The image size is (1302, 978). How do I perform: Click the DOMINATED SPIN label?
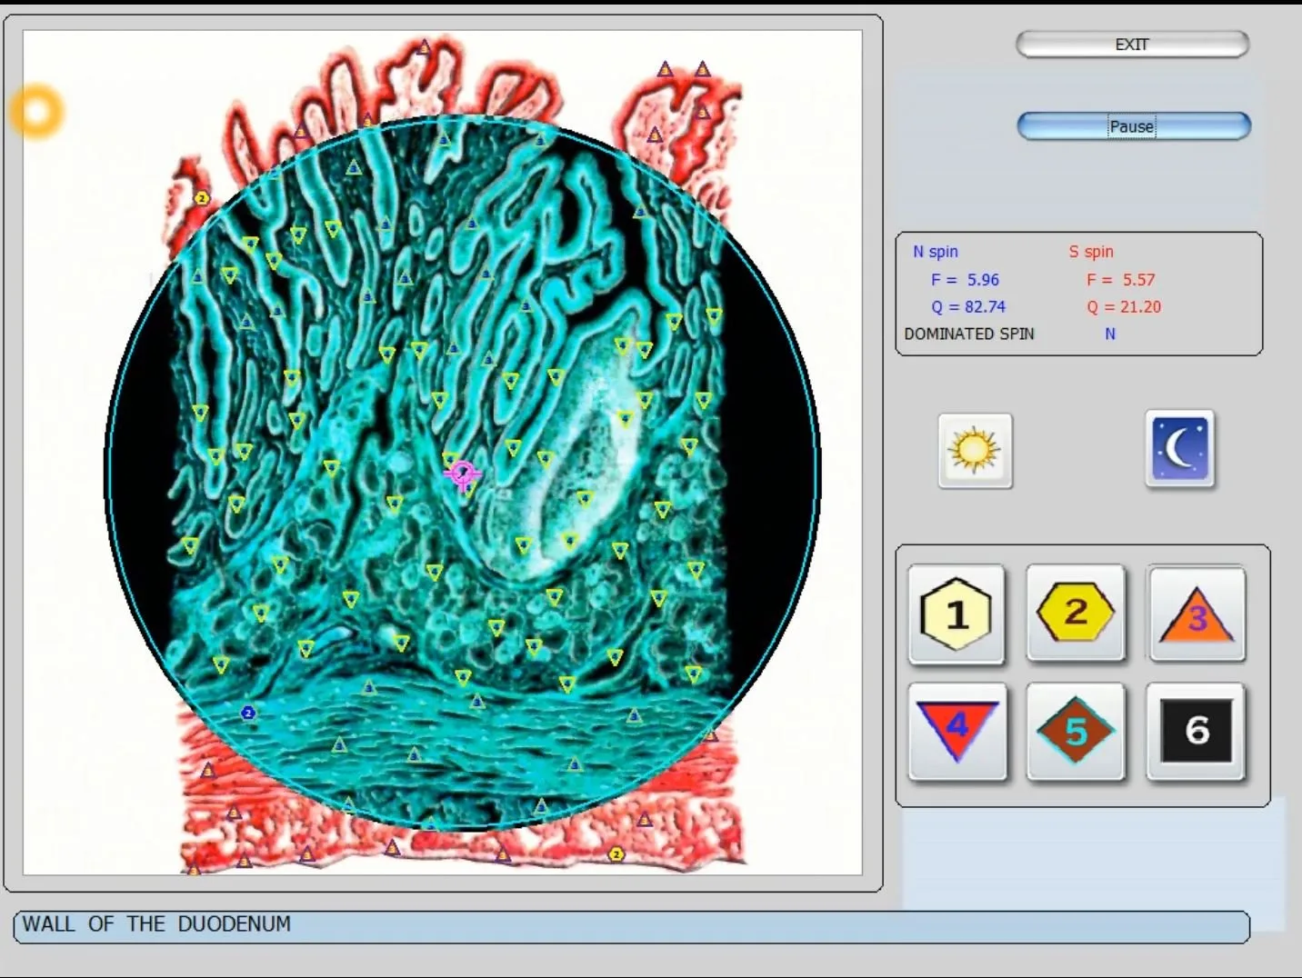point(969,334)
